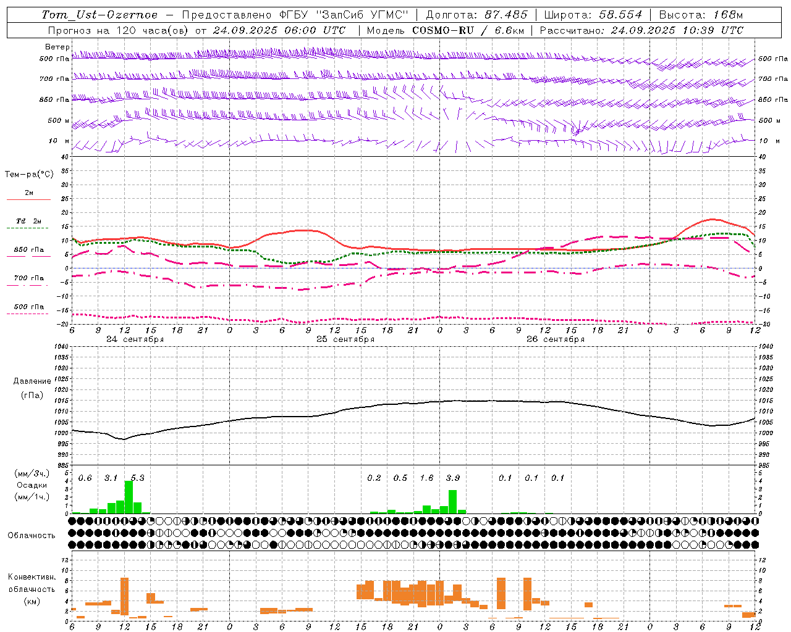Click the 26 сентября date label
This screenshot has width=791, height=632.
point(556,339)
